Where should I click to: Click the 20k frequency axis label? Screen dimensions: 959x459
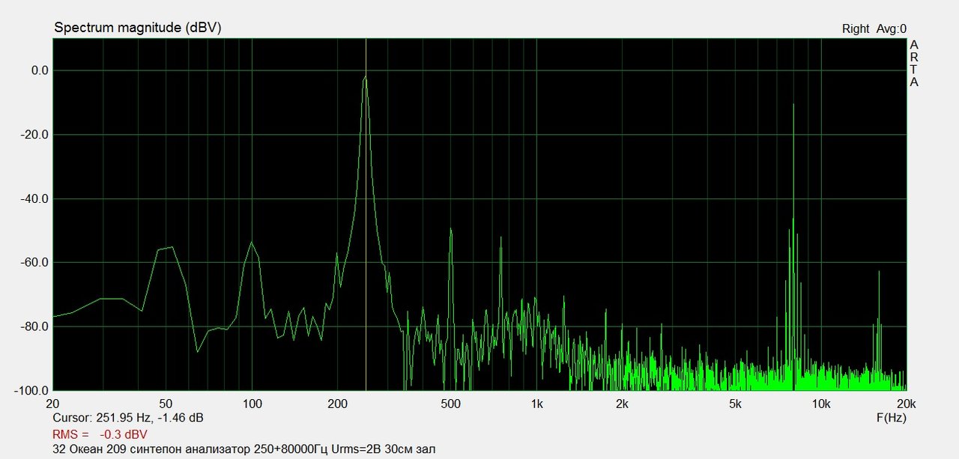click(x=905, y=404)
